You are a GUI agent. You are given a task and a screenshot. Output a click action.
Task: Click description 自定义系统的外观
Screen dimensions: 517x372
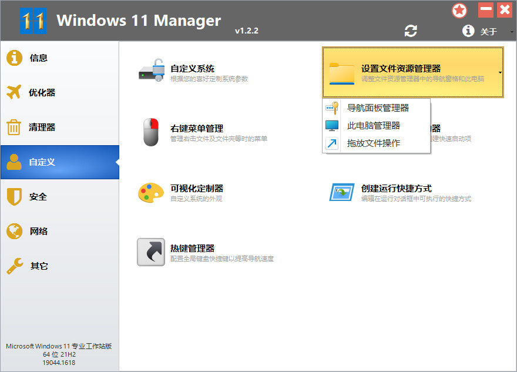click(x=196, y=199)
